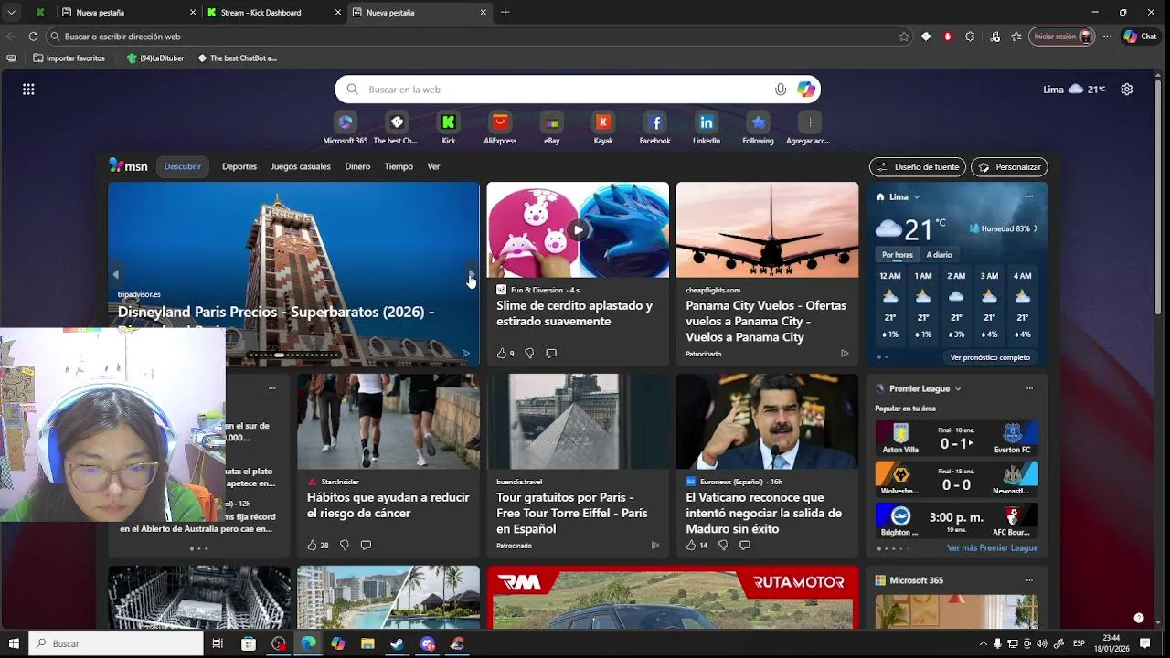Expand the Humedad 83% details arrow
The height and width of the screenshot is (658, 1170).
(x=1036, y=228)
